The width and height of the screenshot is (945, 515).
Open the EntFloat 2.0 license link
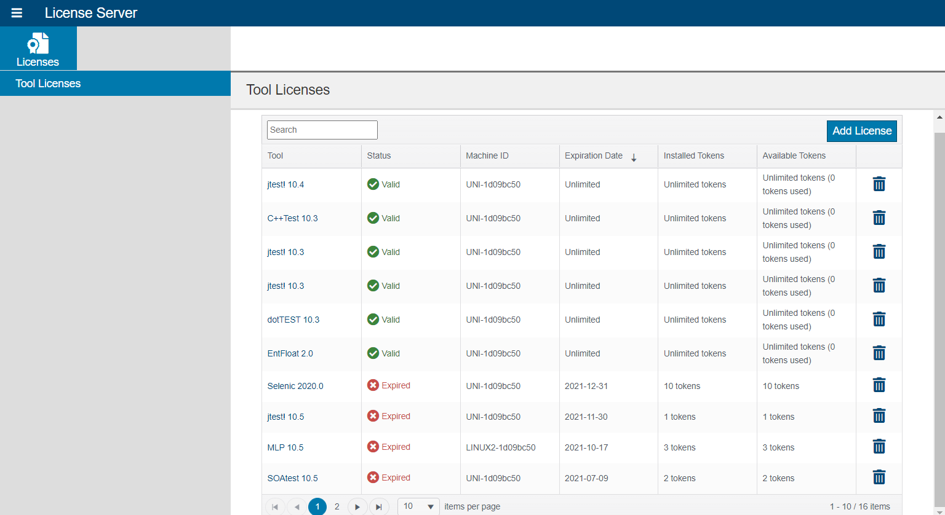290,353
